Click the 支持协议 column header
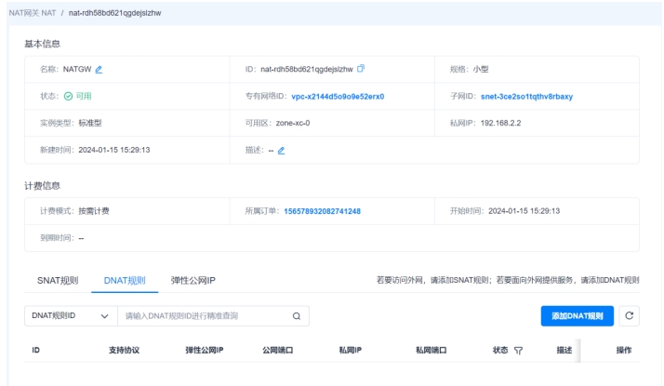 124,351
